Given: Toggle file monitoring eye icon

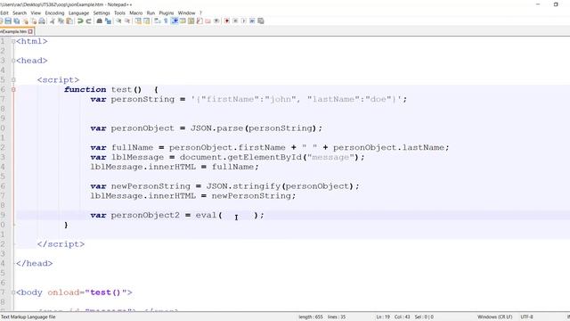Looking at the screenshot, I should point(216,21).
